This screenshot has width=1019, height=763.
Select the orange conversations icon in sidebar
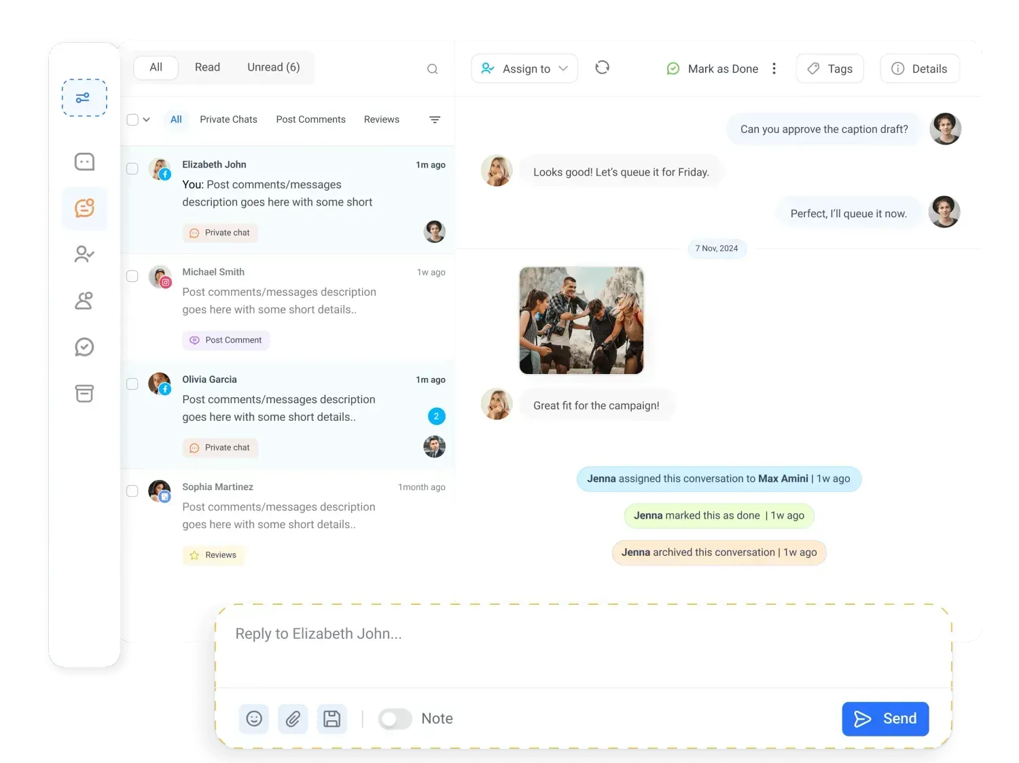[x=84, y=208]
